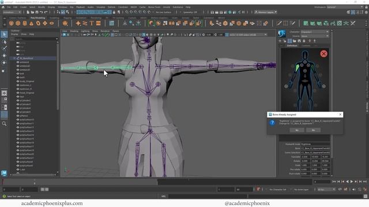Click the Outliner search field

pyautogui.click(x=36, y=39)
